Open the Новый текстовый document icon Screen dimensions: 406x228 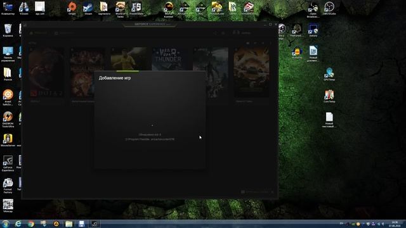[x=329, y=120]
